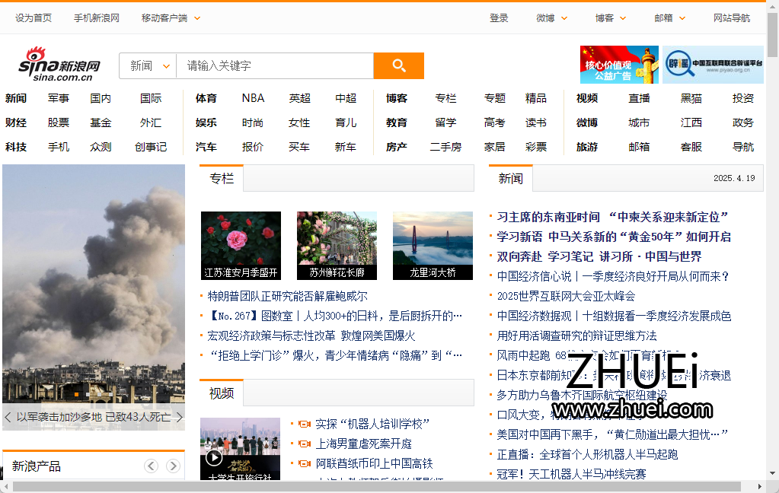The image size is (779, 493).
Task: Switch to the 专栏 tab
Action: (x=221, y=179)
